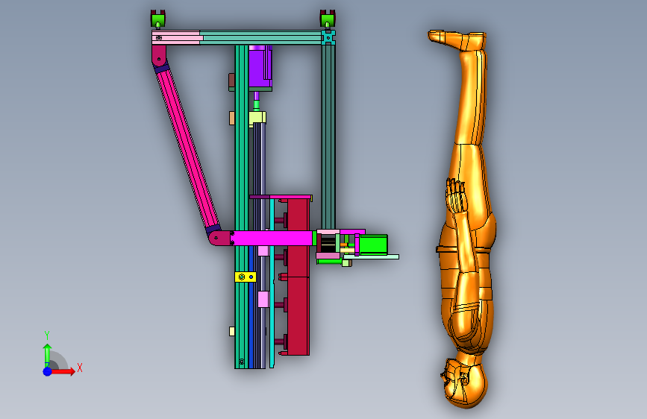This screenshot has width=647, height=419.
Task: Select the bright green stepper motor on the right arm
Action: point(373,245)
